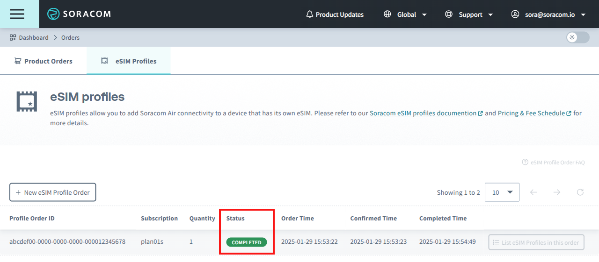The image size is (599, 262).
Task: Open the sora@soracom.io account menu
Action: 548,14
